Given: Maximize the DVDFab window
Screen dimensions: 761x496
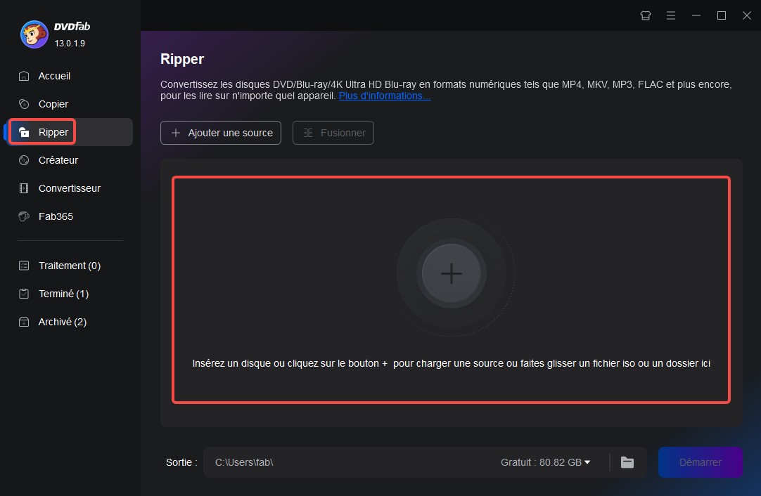Looking at the screenshot, I should point(722,15).
